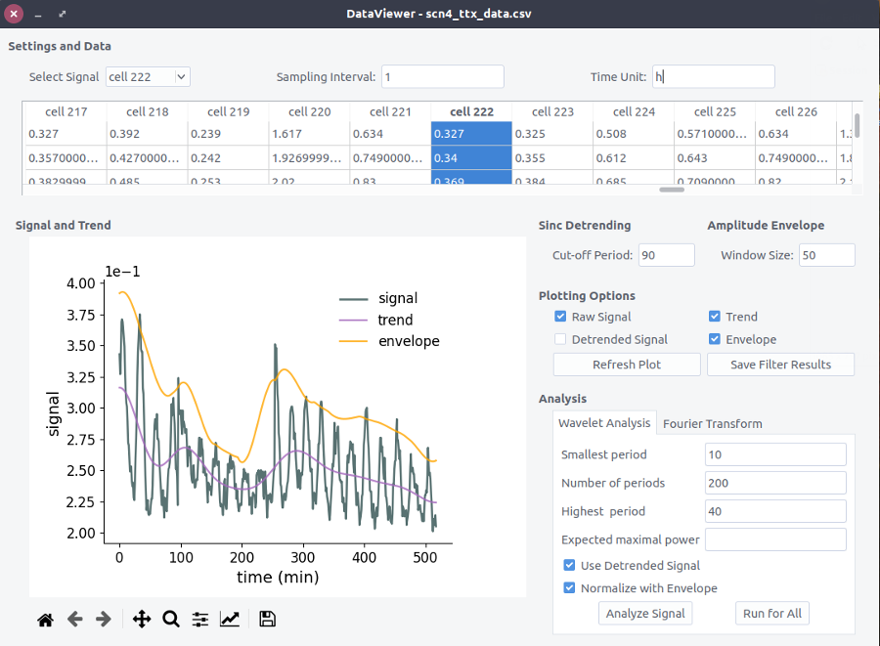This screenshot has width=880, height=646.
Task: Select the cell 224 column header
Action: 634,111
